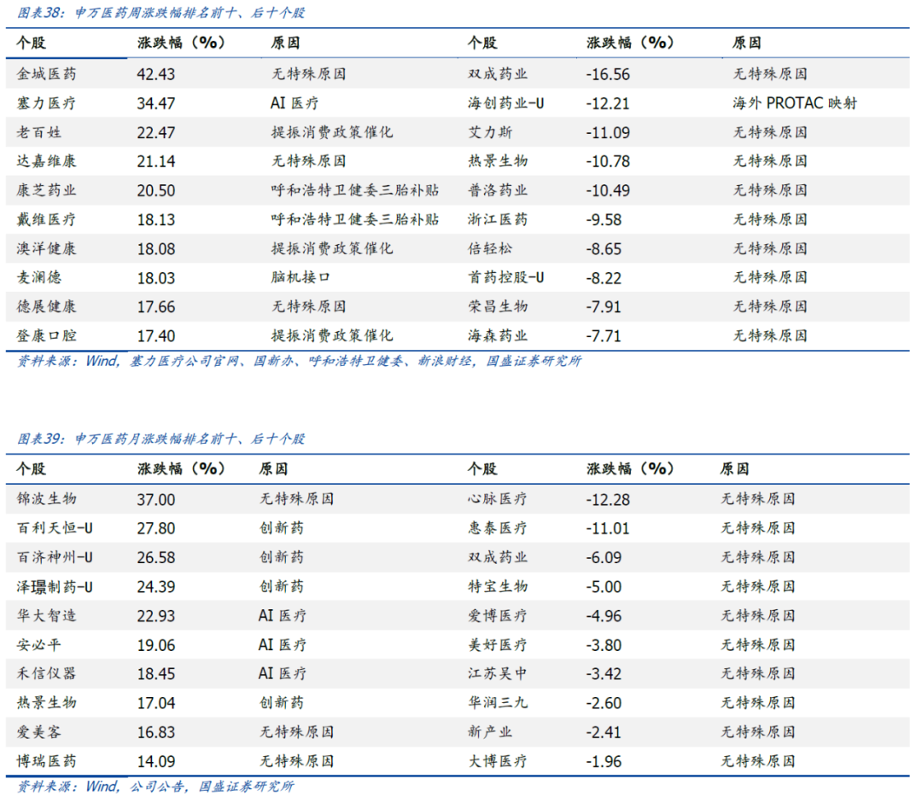The width and height of the screenshot is (922, 808).
Task: Select stock name 惠泰医疗
Action: click(498, 528)
